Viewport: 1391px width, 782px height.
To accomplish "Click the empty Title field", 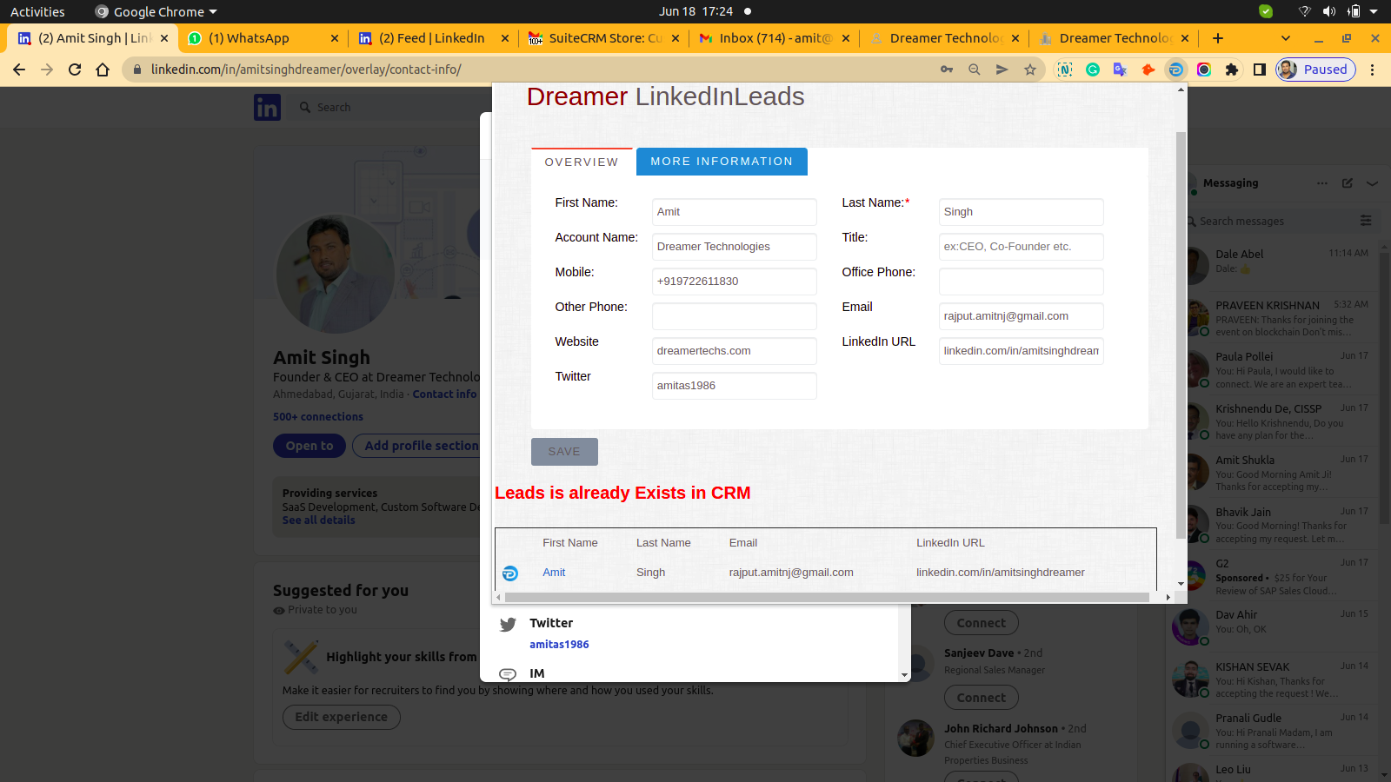I will 1022,247.
